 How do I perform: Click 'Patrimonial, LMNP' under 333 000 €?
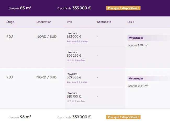pos(77,41)
